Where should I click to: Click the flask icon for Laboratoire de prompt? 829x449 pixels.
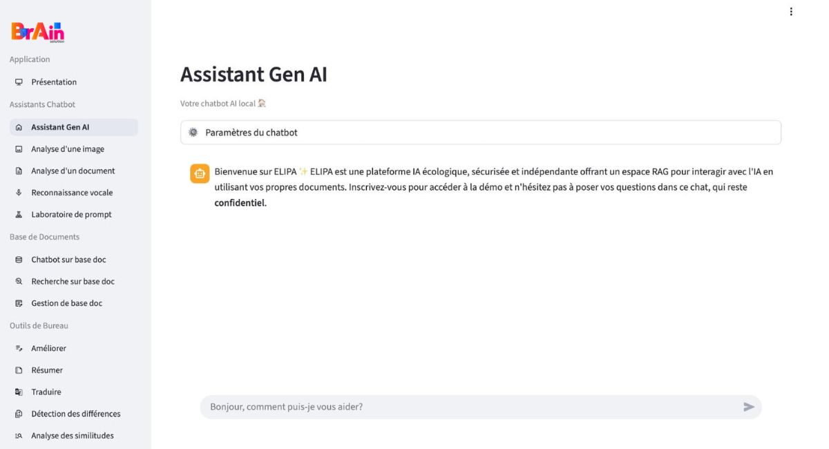(19, 215)
